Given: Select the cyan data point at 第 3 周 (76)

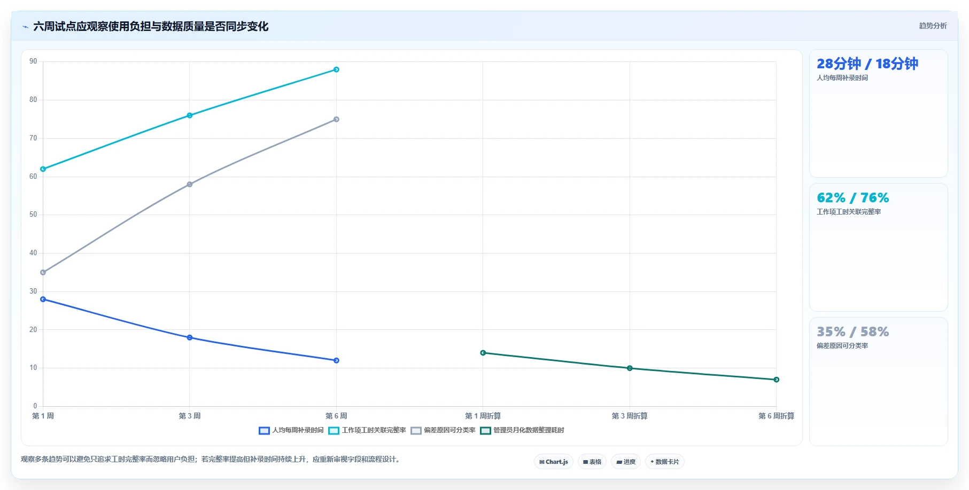Looking at the screenshot, I should click(x=190, y=115).
